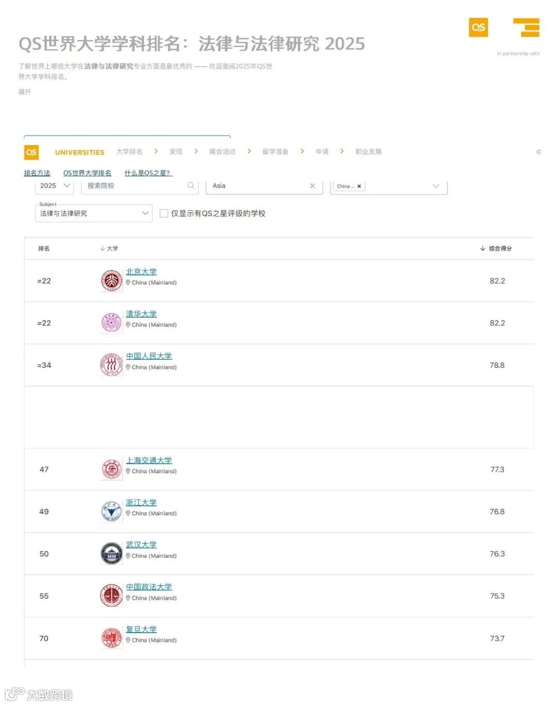
Task: Sort by the 综合得分 column arrow
Action: (x=483, y=248)
